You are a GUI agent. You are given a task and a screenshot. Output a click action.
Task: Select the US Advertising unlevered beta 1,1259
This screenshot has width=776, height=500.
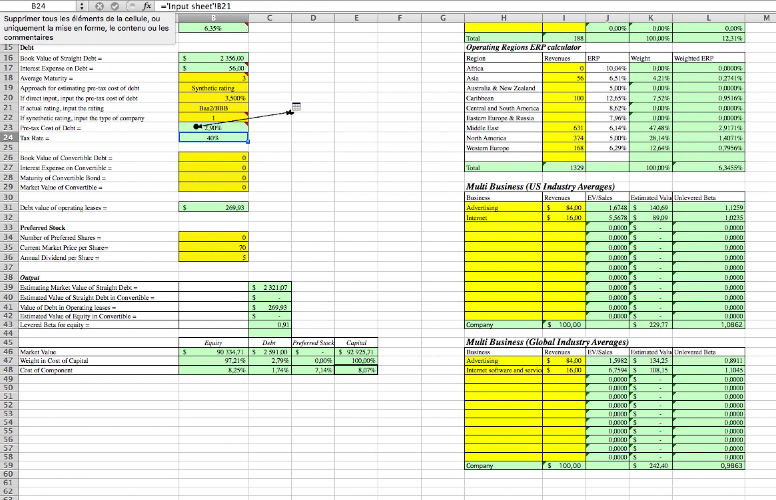coord(709,207)
